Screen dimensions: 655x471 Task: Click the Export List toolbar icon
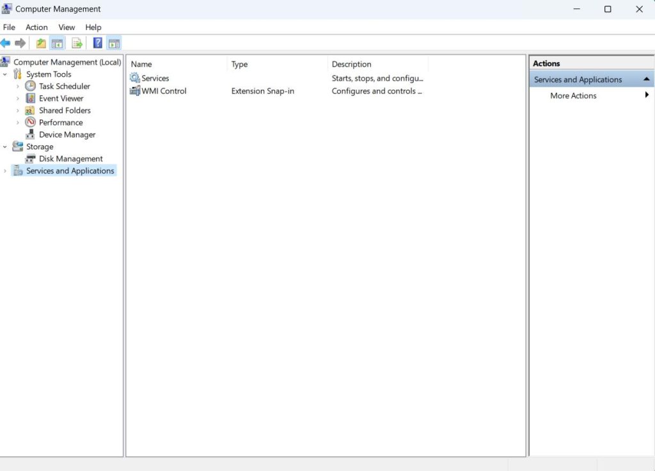(77, 43)
